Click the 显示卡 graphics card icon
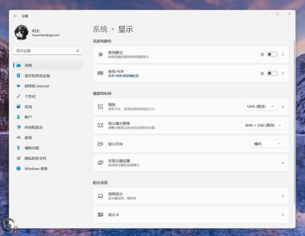 tap(100, 214)
